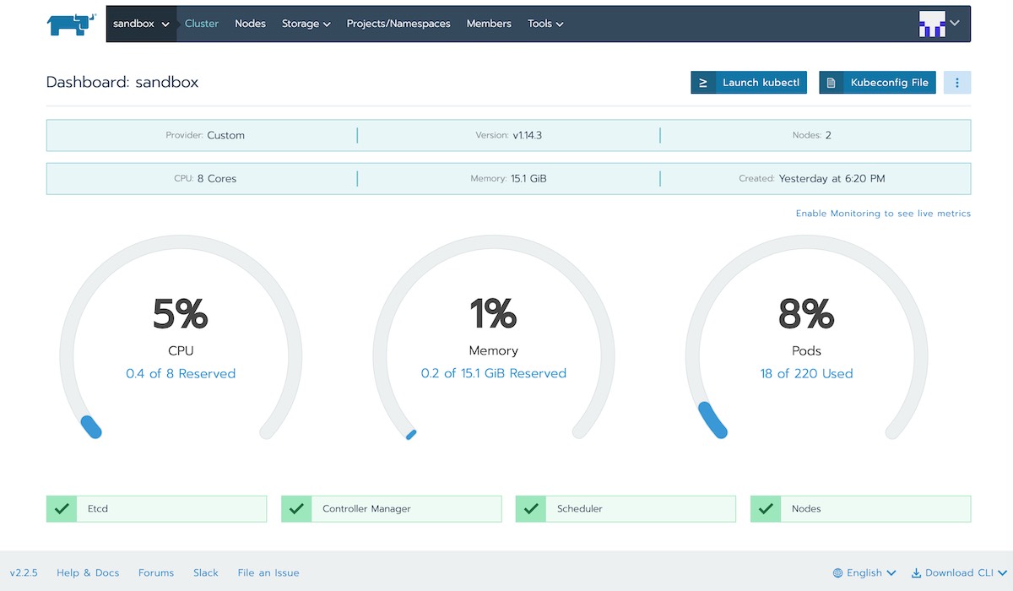Go to the Nodes tab
The height and width of the screenshot is (591, 1013).
(x=250, y=24)
